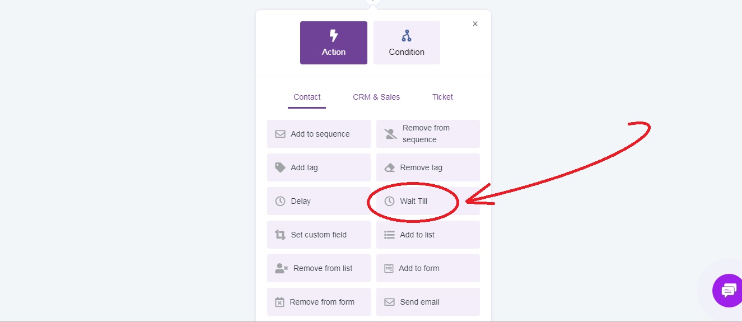
Task: Click the Remove tag eraser icon
Action: click(390, 167)
